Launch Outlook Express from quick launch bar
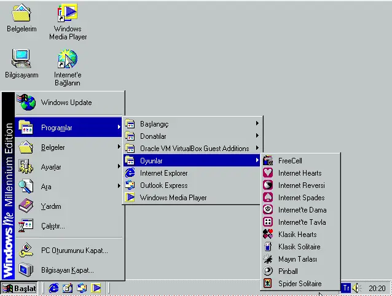The image size is (392, 296). [x=82, y=288]
